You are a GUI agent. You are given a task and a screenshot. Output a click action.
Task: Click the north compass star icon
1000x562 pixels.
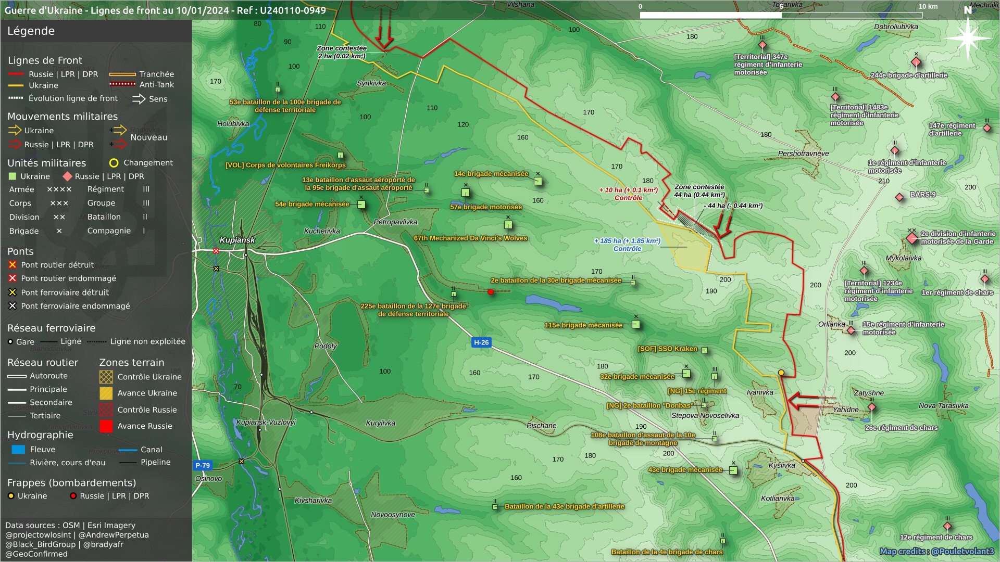pos(968,37)
